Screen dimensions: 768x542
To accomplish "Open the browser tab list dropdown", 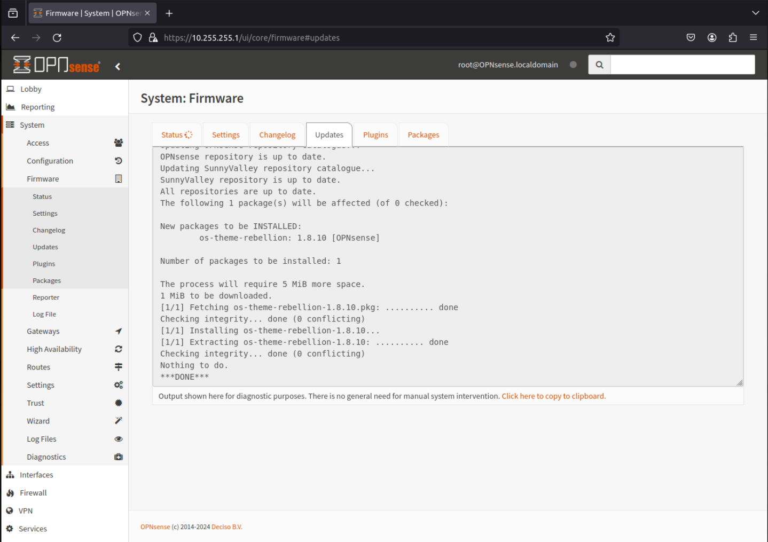I will [755, 13].
